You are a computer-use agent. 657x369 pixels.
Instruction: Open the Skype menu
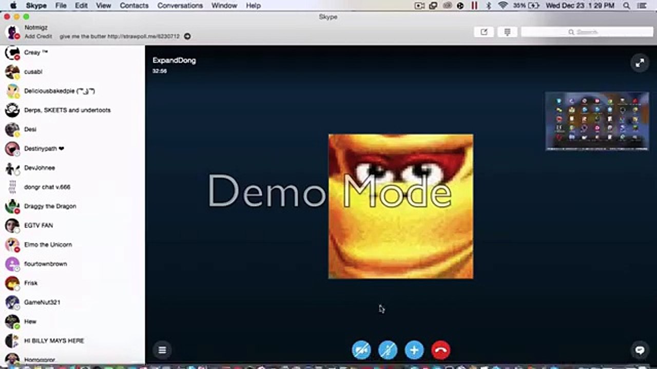click(36, 6)
